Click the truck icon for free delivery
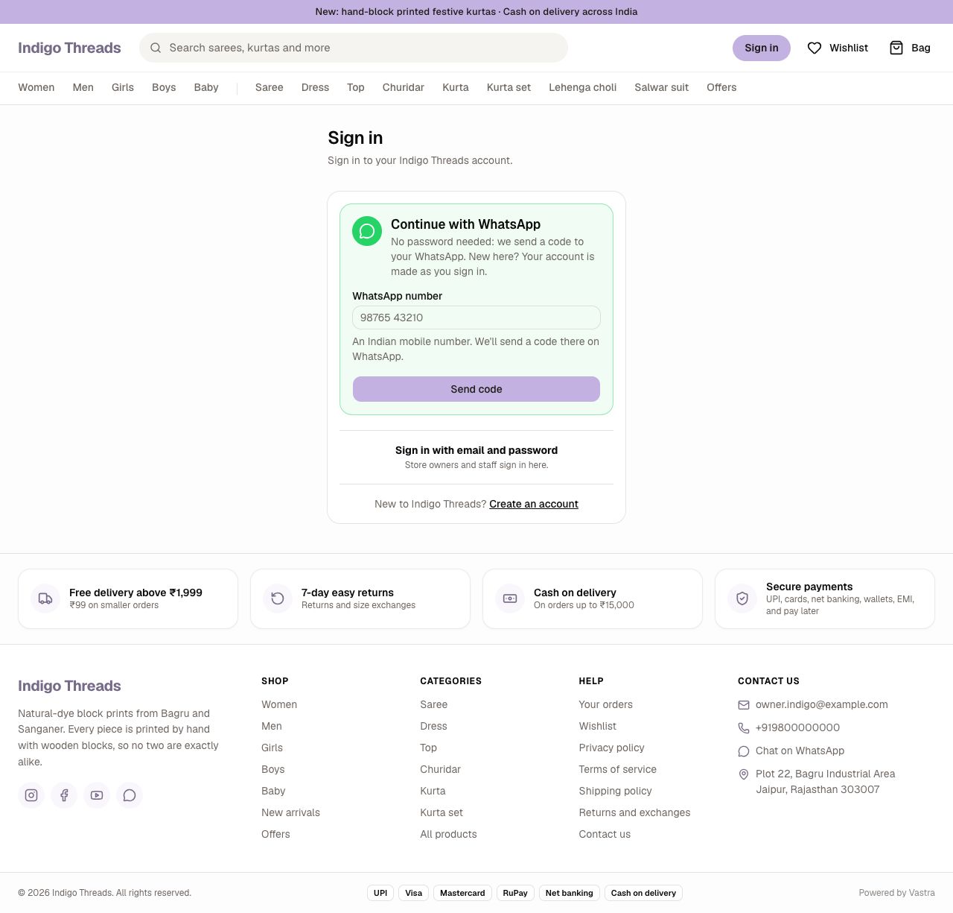 (45, 598)
